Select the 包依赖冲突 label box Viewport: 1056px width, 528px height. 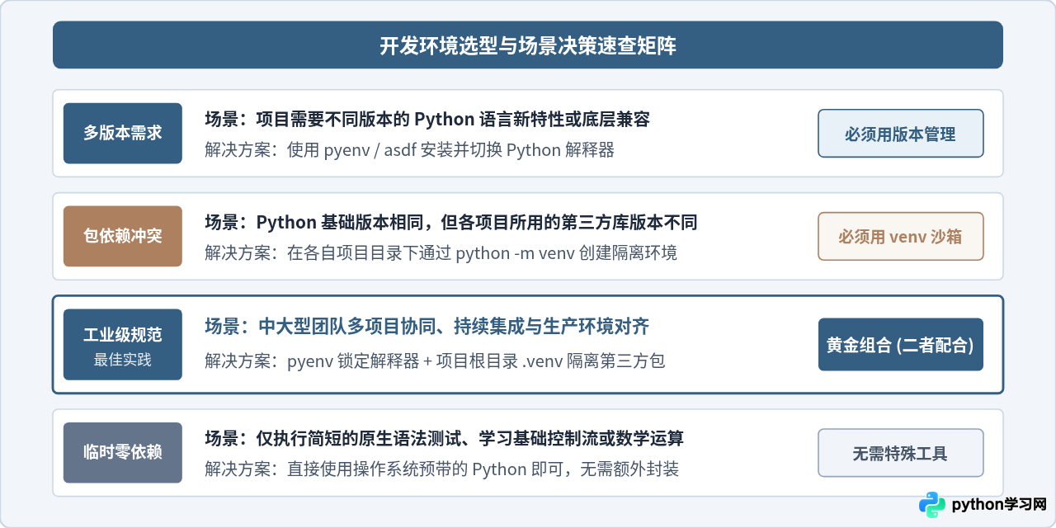point(123,236)
